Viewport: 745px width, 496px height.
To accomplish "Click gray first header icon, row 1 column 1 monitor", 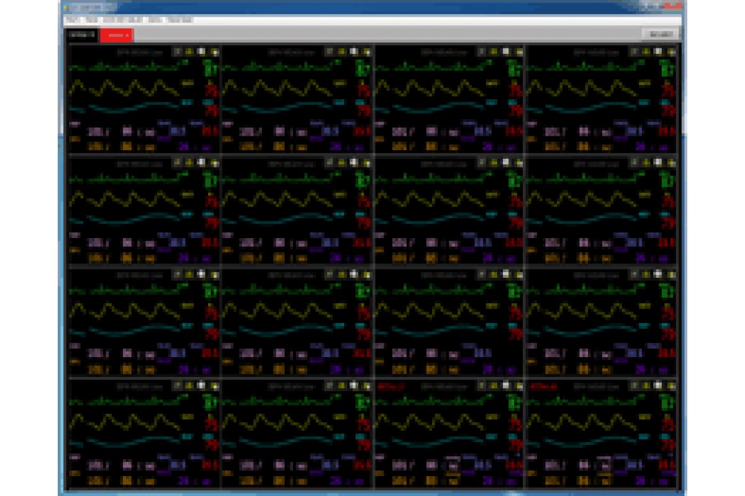I will [177, 52].
